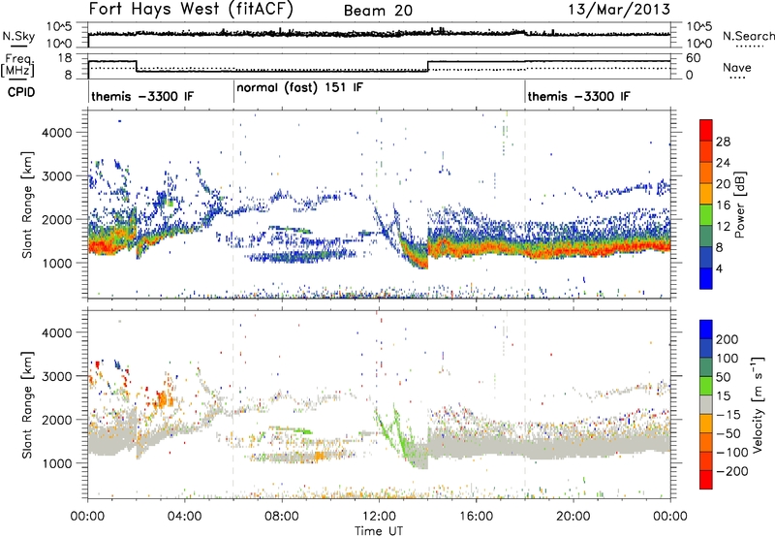Click the '10^5' label beside N.Sky

point(59,27)
